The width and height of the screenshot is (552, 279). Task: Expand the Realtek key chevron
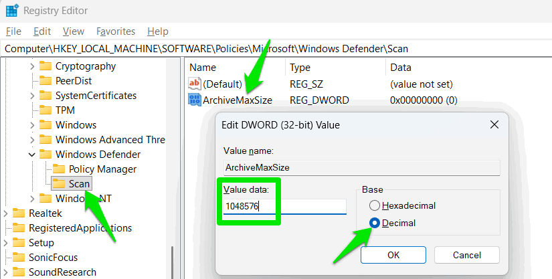6,213
